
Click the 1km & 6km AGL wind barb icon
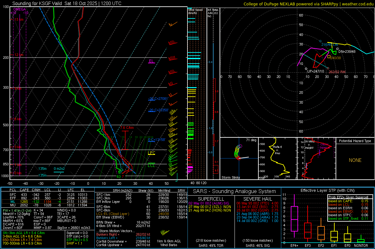(165, 232)
